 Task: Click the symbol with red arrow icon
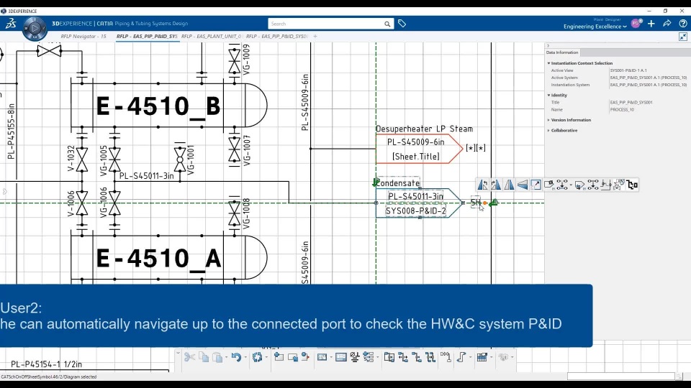(305, 357)
